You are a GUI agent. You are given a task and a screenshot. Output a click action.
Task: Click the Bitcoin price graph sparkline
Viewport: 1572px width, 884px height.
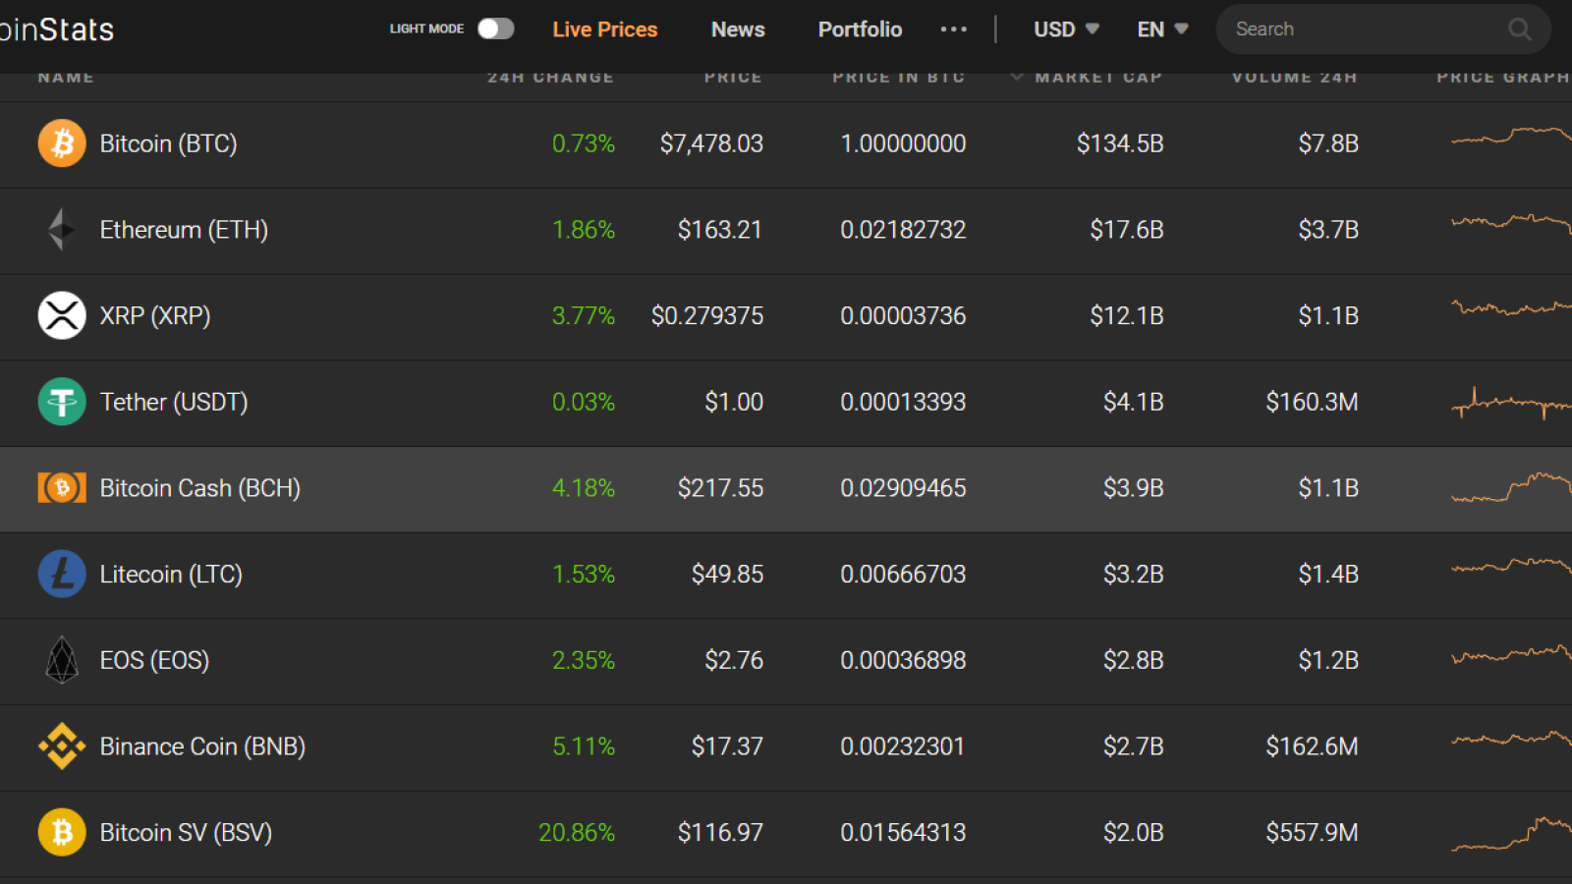tap(1511, 136)
